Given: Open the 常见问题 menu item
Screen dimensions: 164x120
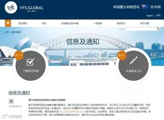Looking at the screenshot, I should pos(145,23).
